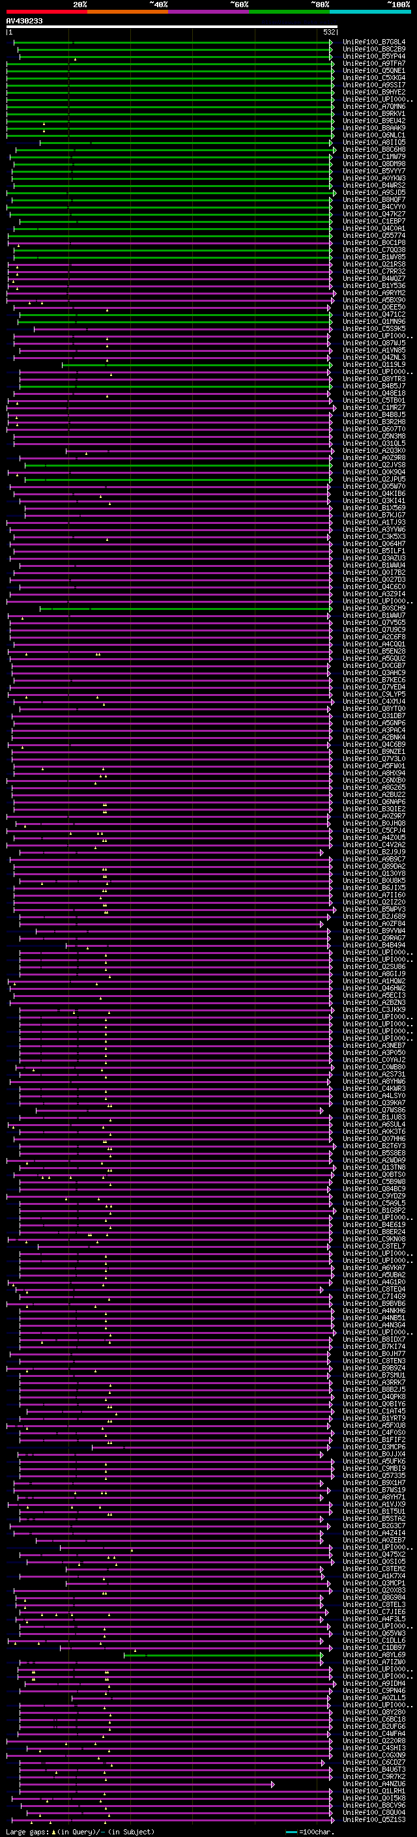The image size is (417, 1837).
Task: Select the UniRef100_Q2JPU5 label
Action: [x=374, y=479]
